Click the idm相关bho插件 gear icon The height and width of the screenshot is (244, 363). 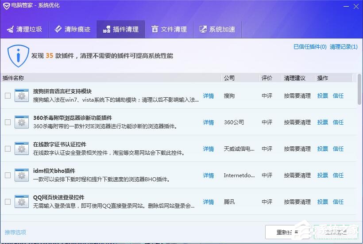pos(21,175)
